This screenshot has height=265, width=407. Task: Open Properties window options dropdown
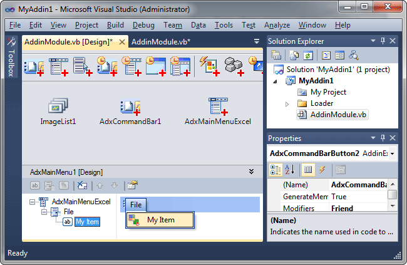[373, 138]
